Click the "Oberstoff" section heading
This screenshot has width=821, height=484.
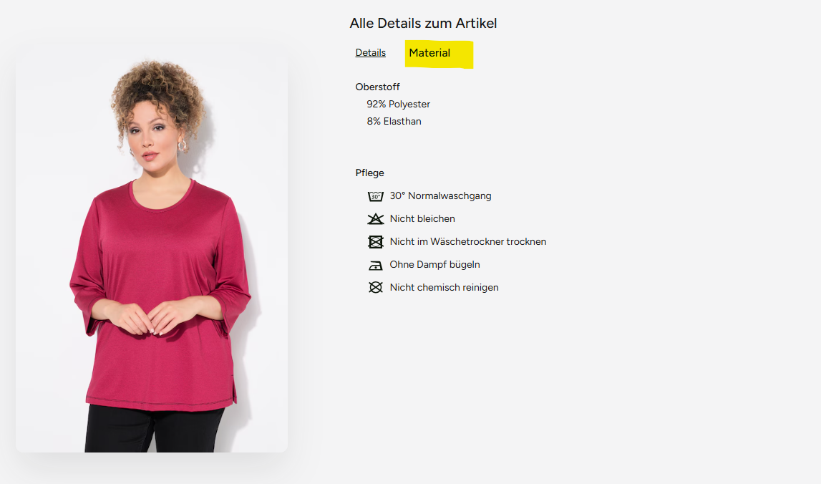[377, 87]
